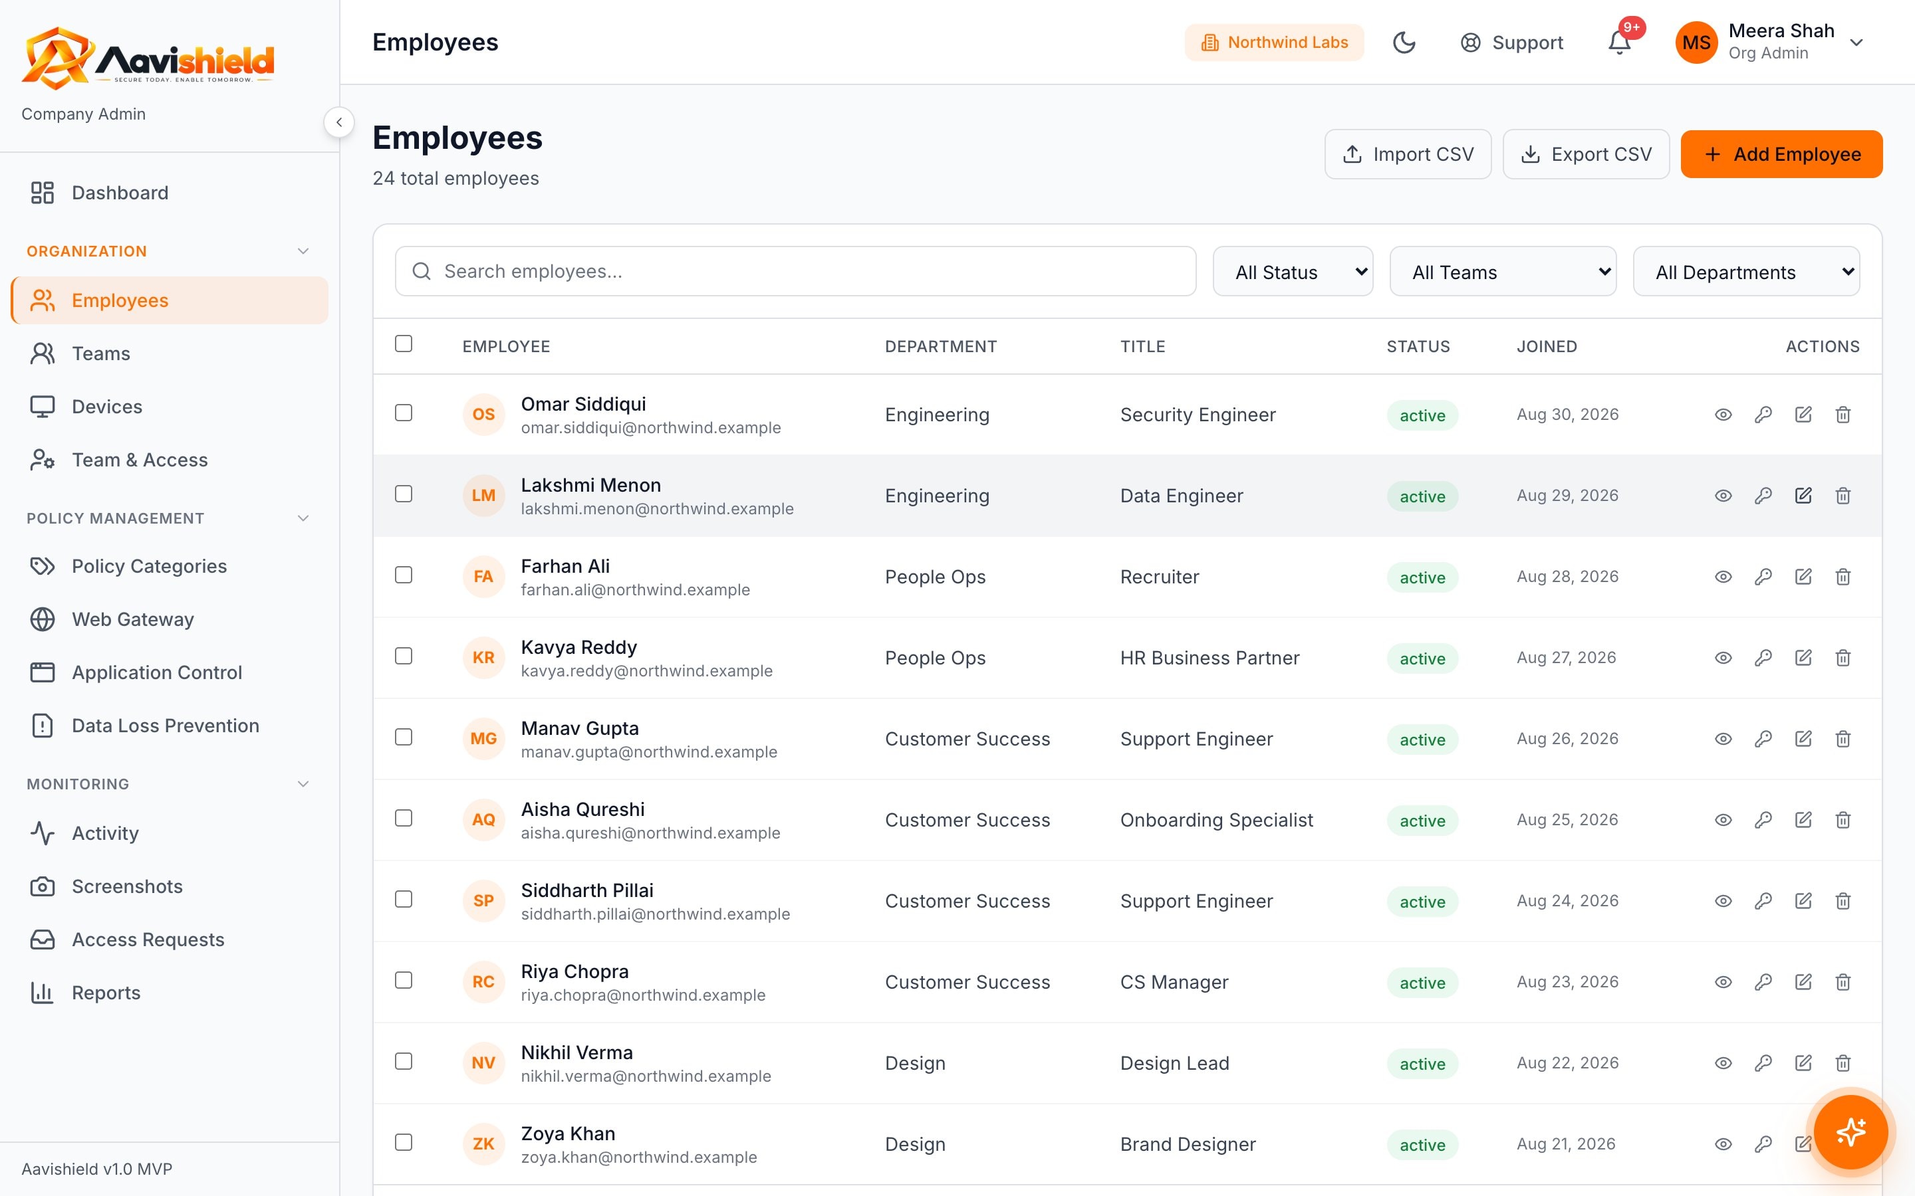Collapse the Monitoring section chevron
The image size is (1915, 1196).
click(x=303, y=785)
